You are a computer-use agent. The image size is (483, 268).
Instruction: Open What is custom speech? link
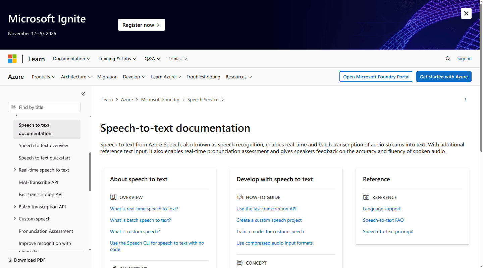[135, 231]
